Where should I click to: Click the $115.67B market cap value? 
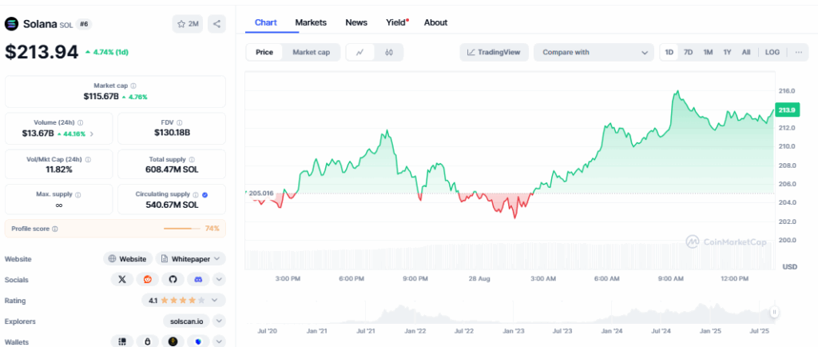(x=101, y=97)
